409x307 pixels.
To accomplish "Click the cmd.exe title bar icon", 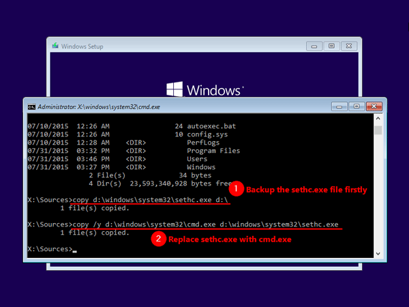I will point(31,107).
